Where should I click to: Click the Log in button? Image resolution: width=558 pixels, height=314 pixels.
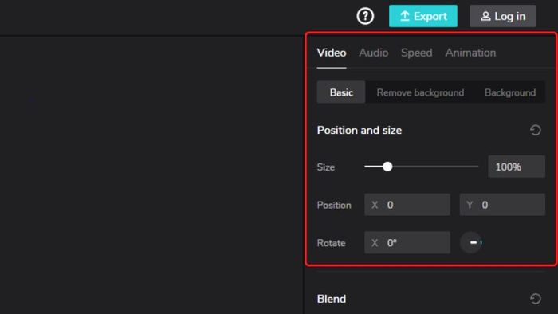(x=502, y=16)
